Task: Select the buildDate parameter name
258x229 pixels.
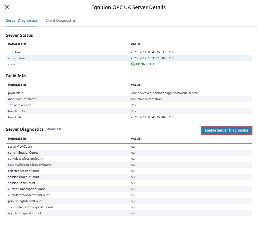Action: click(x=15, y=117)
